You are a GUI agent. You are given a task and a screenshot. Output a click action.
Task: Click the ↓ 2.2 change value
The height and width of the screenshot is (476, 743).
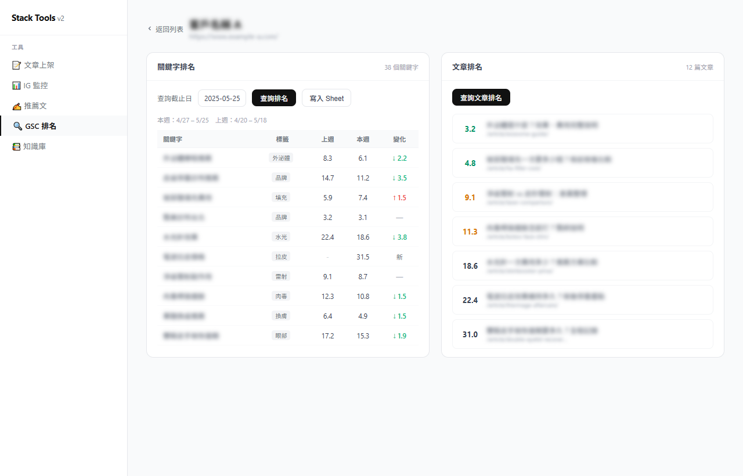(x=399, y=158)
